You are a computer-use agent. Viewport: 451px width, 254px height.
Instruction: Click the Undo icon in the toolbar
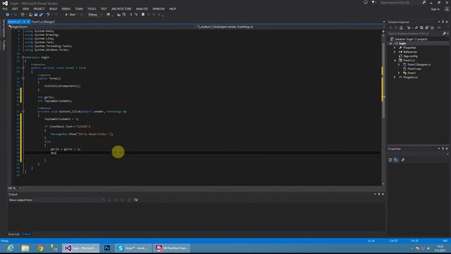point(48,15)
